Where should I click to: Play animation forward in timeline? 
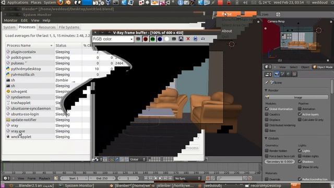160,178
